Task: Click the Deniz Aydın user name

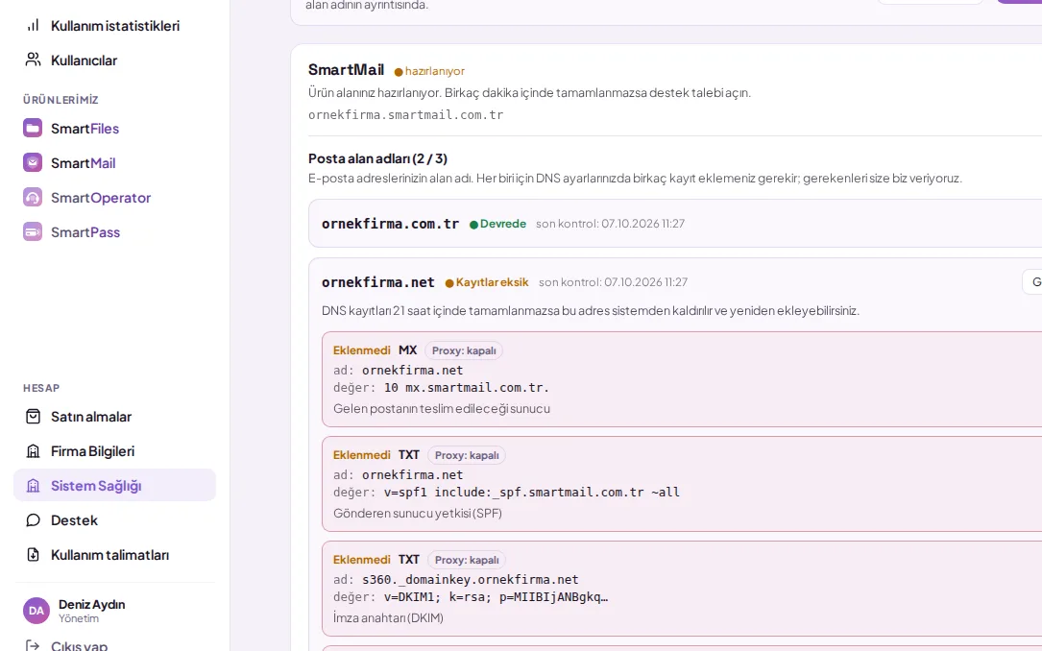Action: point(91,604)
